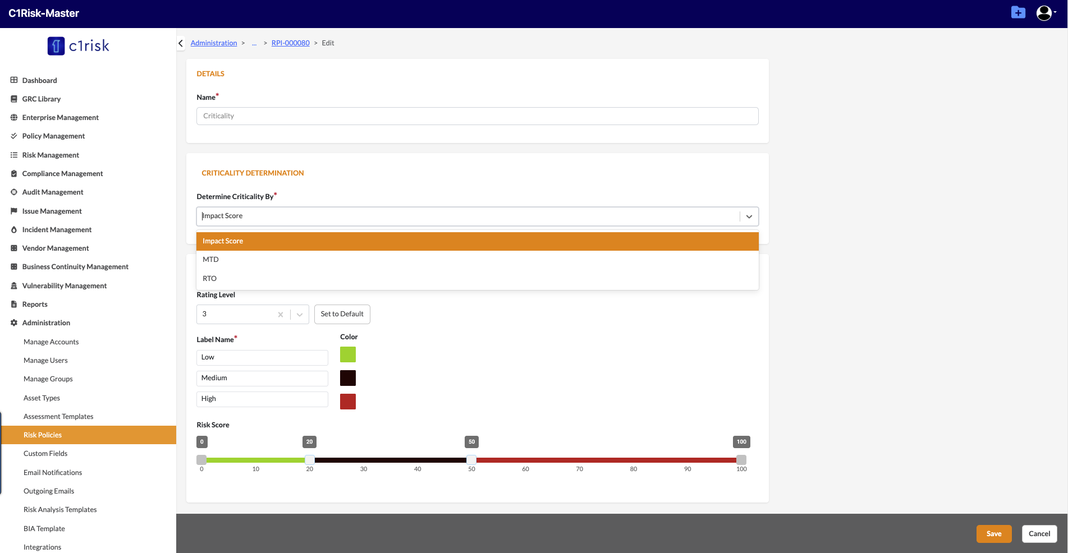Open Email Notifications page
Screen dimensions: 1068x553
click(x=53, y=472)
